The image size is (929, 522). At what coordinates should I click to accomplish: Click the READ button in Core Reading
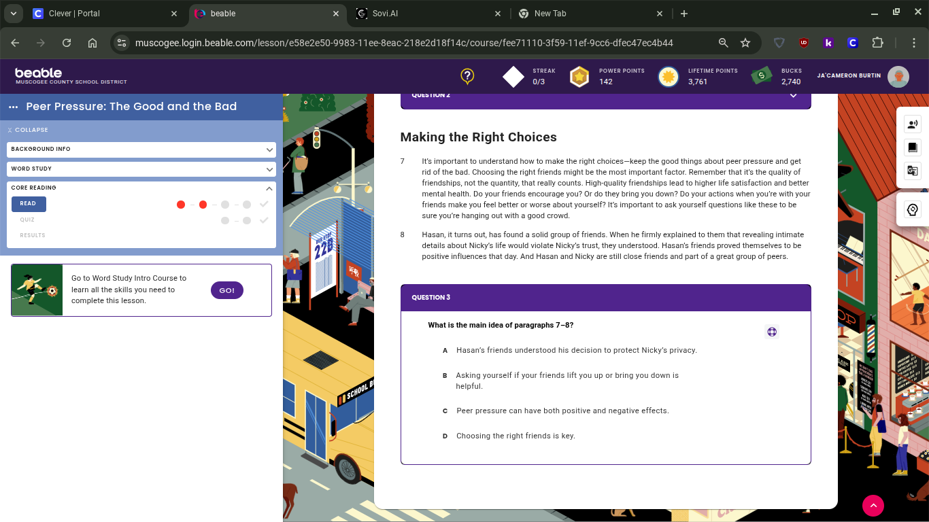[29, 204]
